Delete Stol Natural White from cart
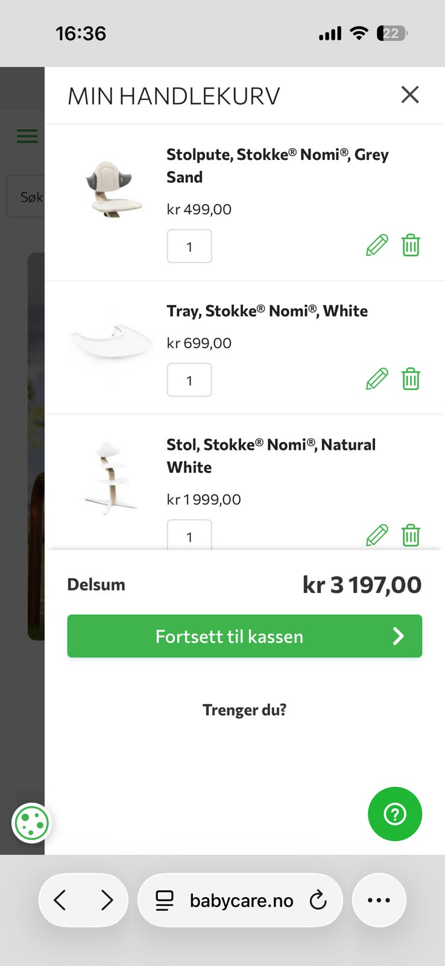The image size is (445, 966). (x=411, y=536)
